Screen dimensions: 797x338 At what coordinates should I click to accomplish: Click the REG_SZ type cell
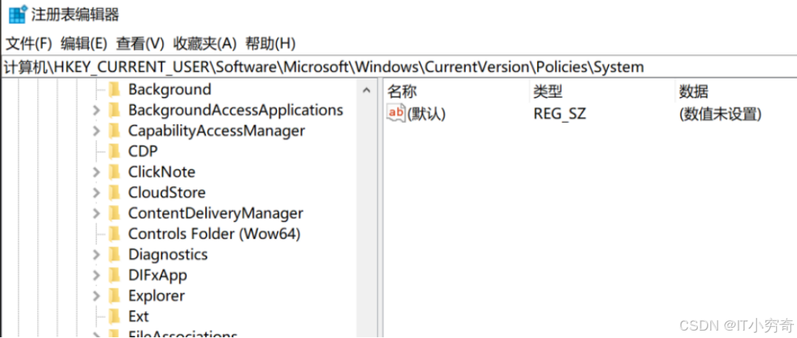point(560,114)
